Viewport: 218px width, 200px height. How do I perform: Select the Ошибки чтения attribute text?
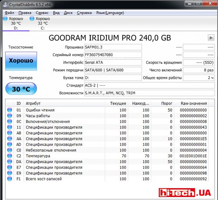40,110
